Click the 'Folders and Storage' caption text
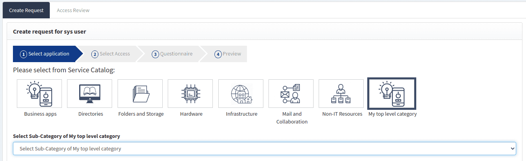Screen dimensions: 526x161 [x=141, y=114]
